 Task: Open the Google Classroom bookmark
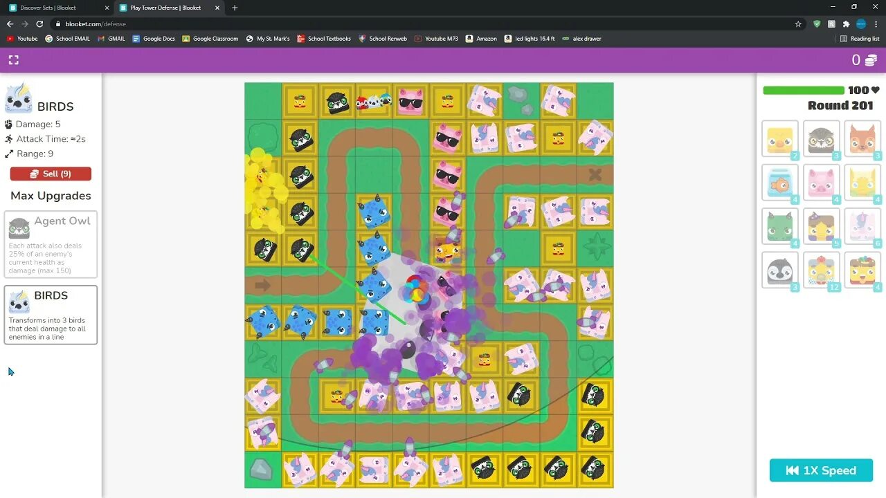click(x=210, y=39)
